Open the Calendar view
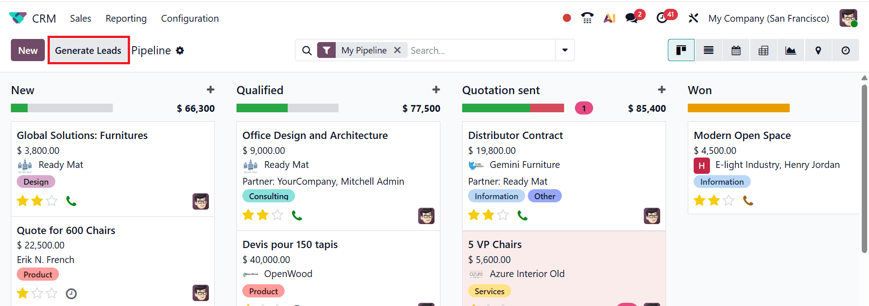869x306 pixels. [x=735, y=50]
